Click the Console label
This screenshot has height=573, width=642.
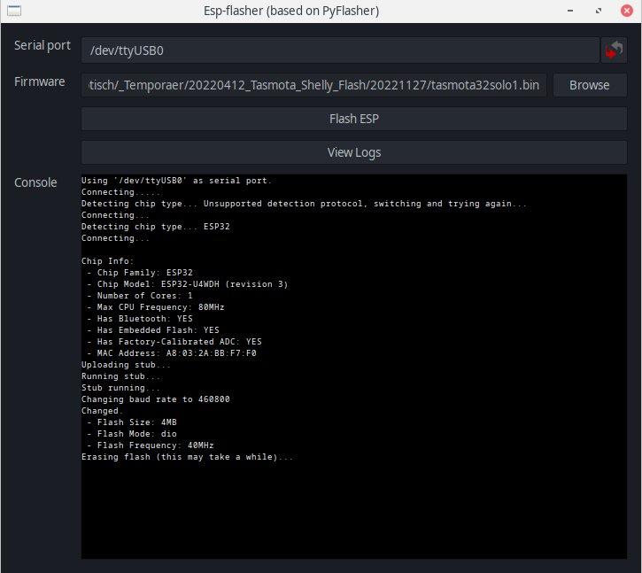(x=35, y=182)
